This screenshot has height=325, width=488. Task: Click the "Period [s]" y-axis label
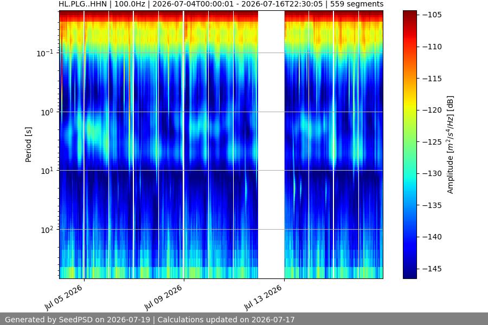coord(28,144)
